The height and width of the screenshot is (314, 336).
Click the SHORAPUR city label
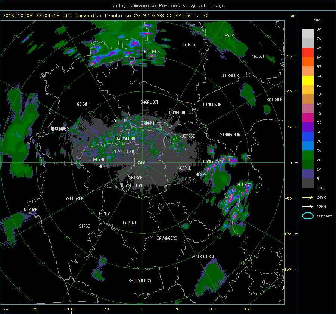[x=230, y=75]
